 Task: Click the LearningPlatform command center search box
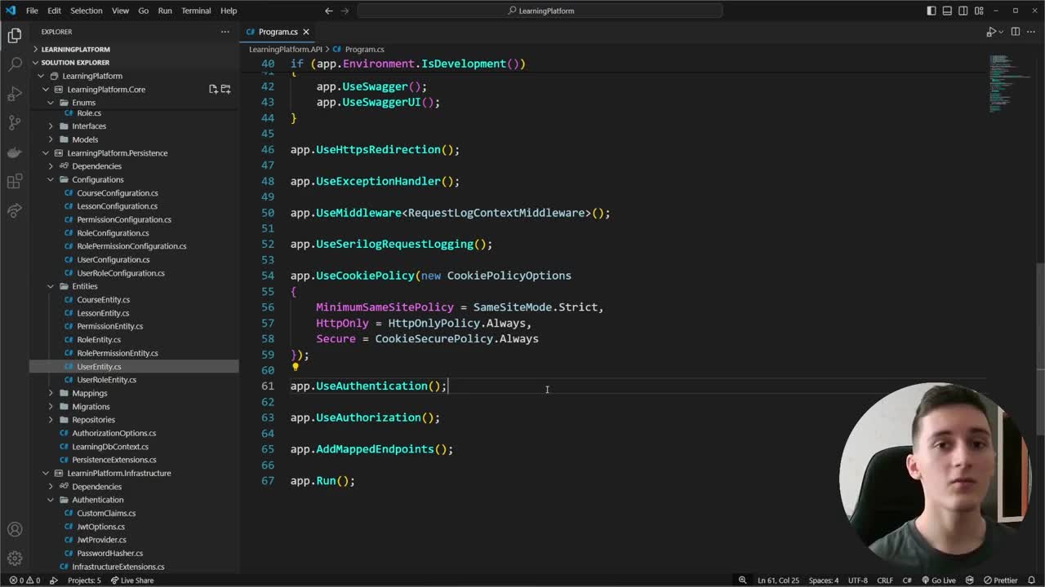(x=540, y=11)
